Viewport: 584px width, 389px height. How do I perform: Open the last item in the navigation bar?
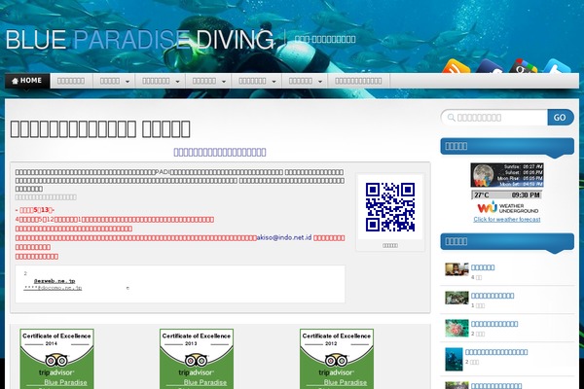pyautogui.click(x=358, y=81)
